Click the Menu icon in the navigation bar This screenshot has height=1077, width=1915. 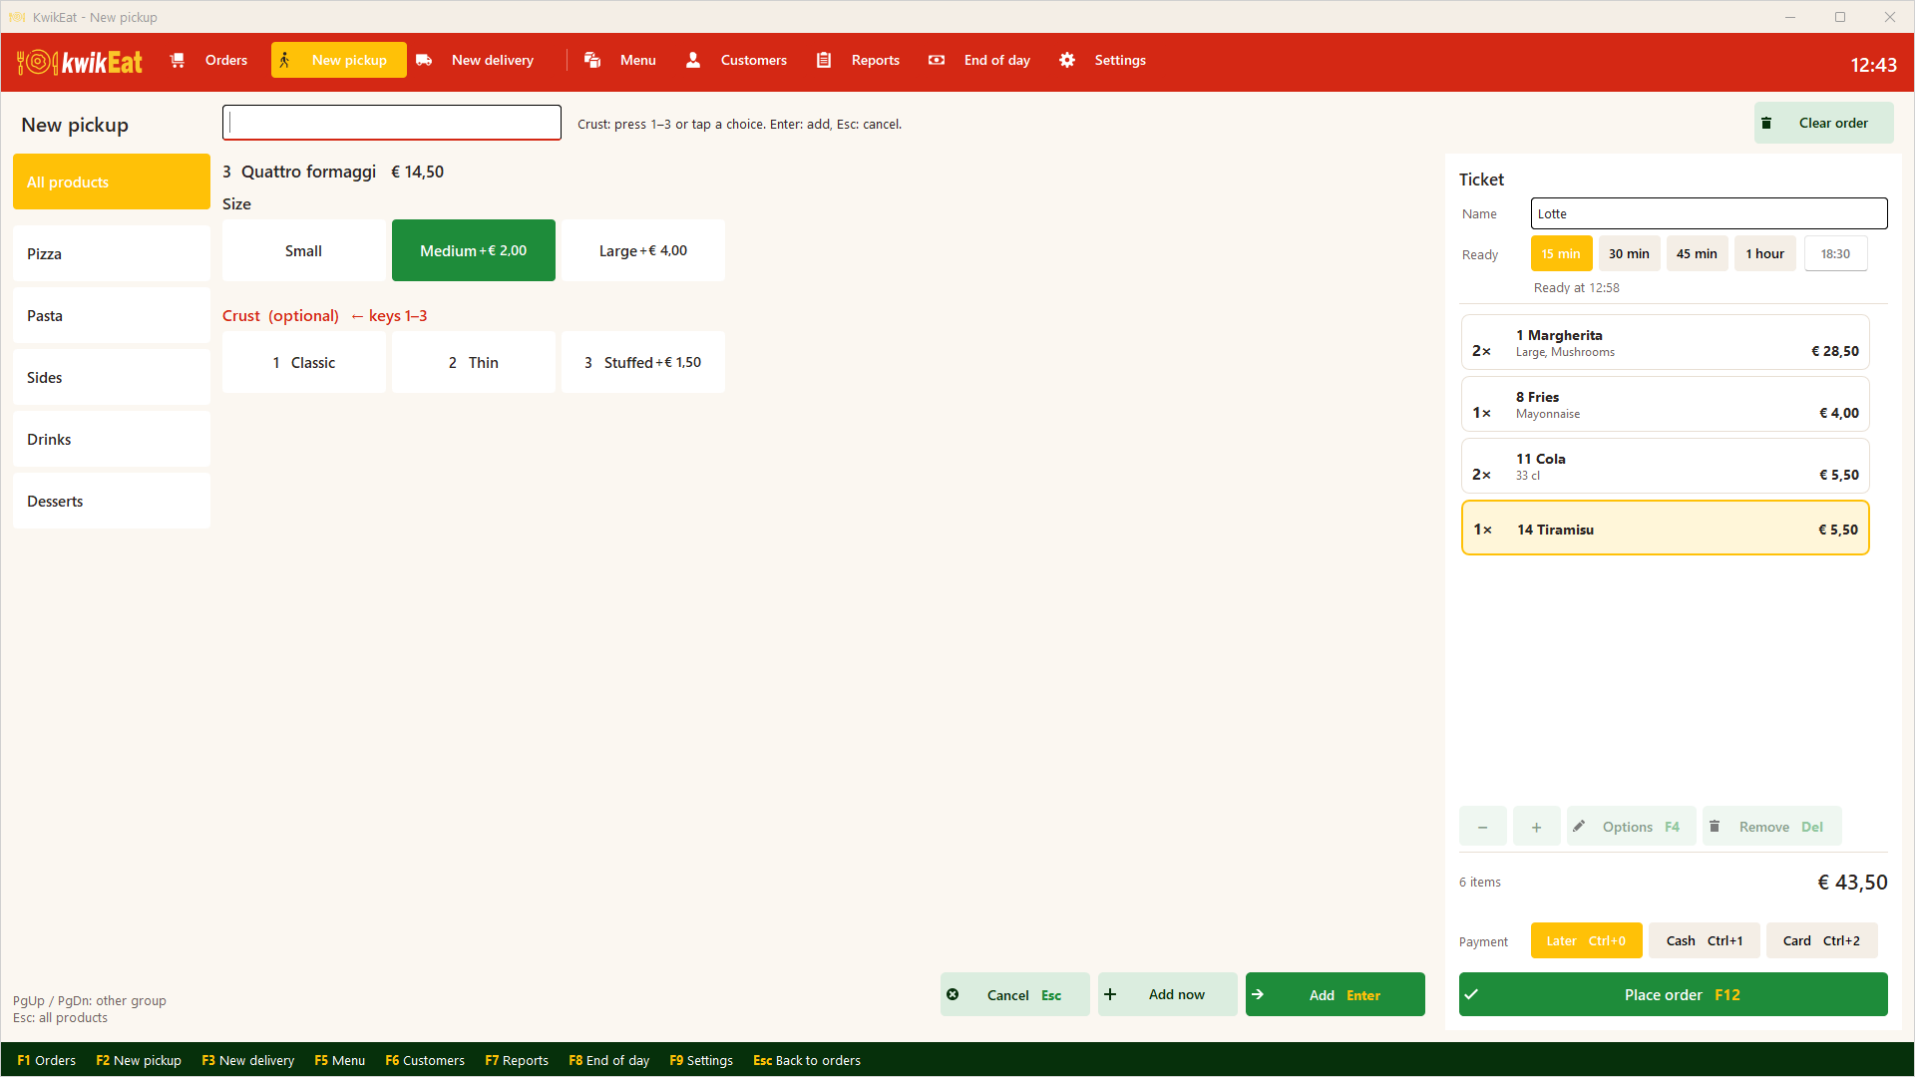point(592,60)
